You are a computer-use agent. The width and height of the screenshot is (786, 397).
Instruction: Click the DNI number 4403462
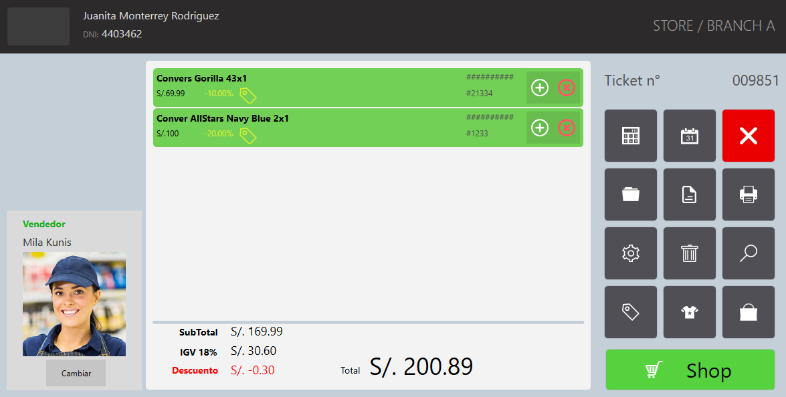122,34
